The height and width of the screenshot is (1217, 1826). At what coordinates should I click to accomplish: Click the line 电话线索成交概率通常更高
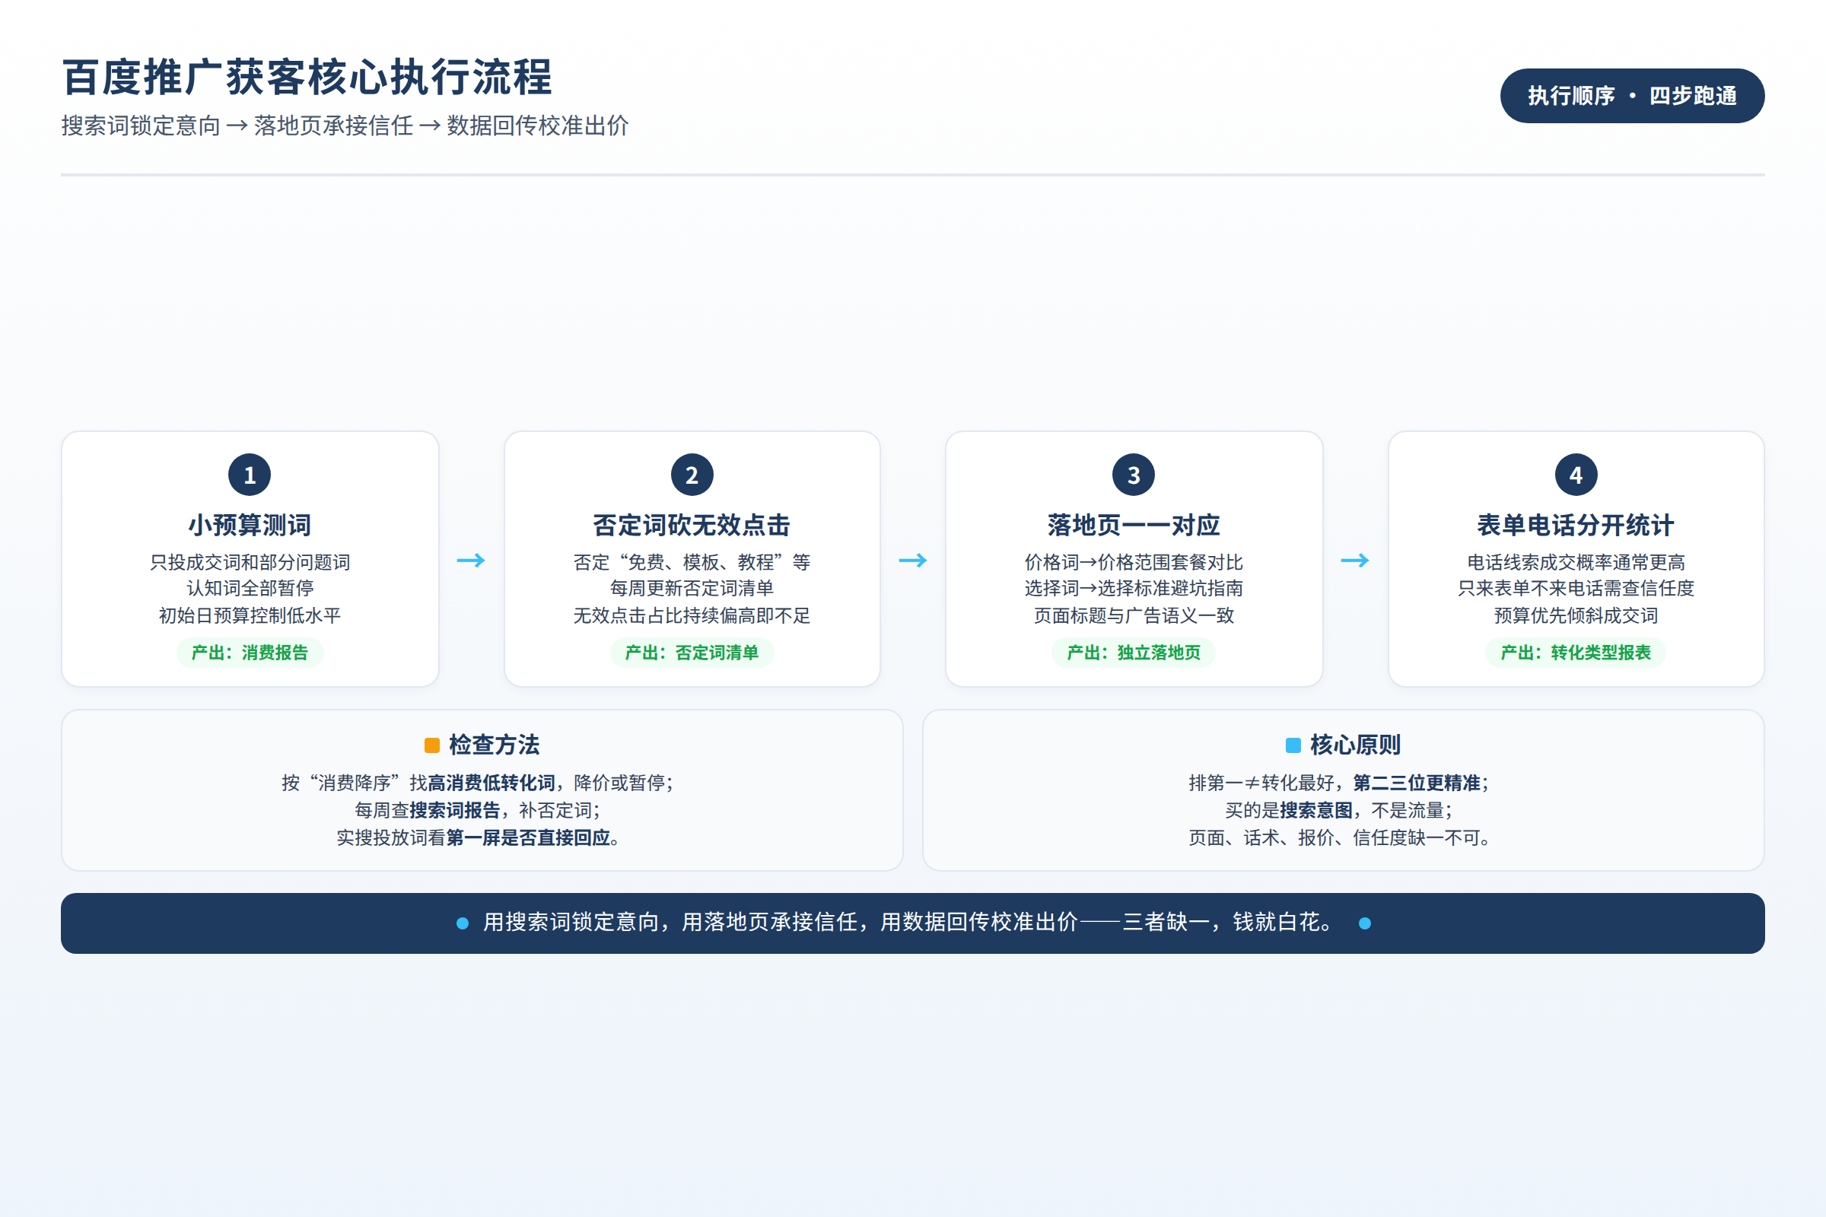click(1576, 562)
